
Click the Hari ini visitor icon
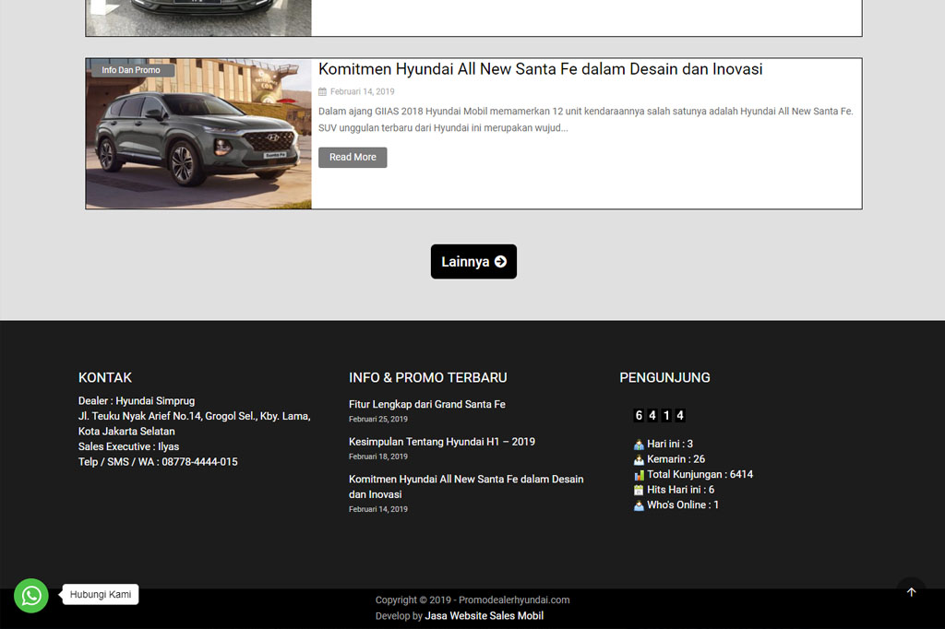639,445
